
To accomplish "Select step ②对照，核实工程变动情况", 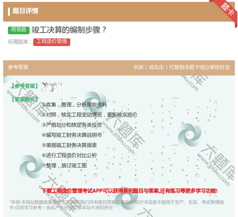I will pyautogui.click(x=89, y=115).
